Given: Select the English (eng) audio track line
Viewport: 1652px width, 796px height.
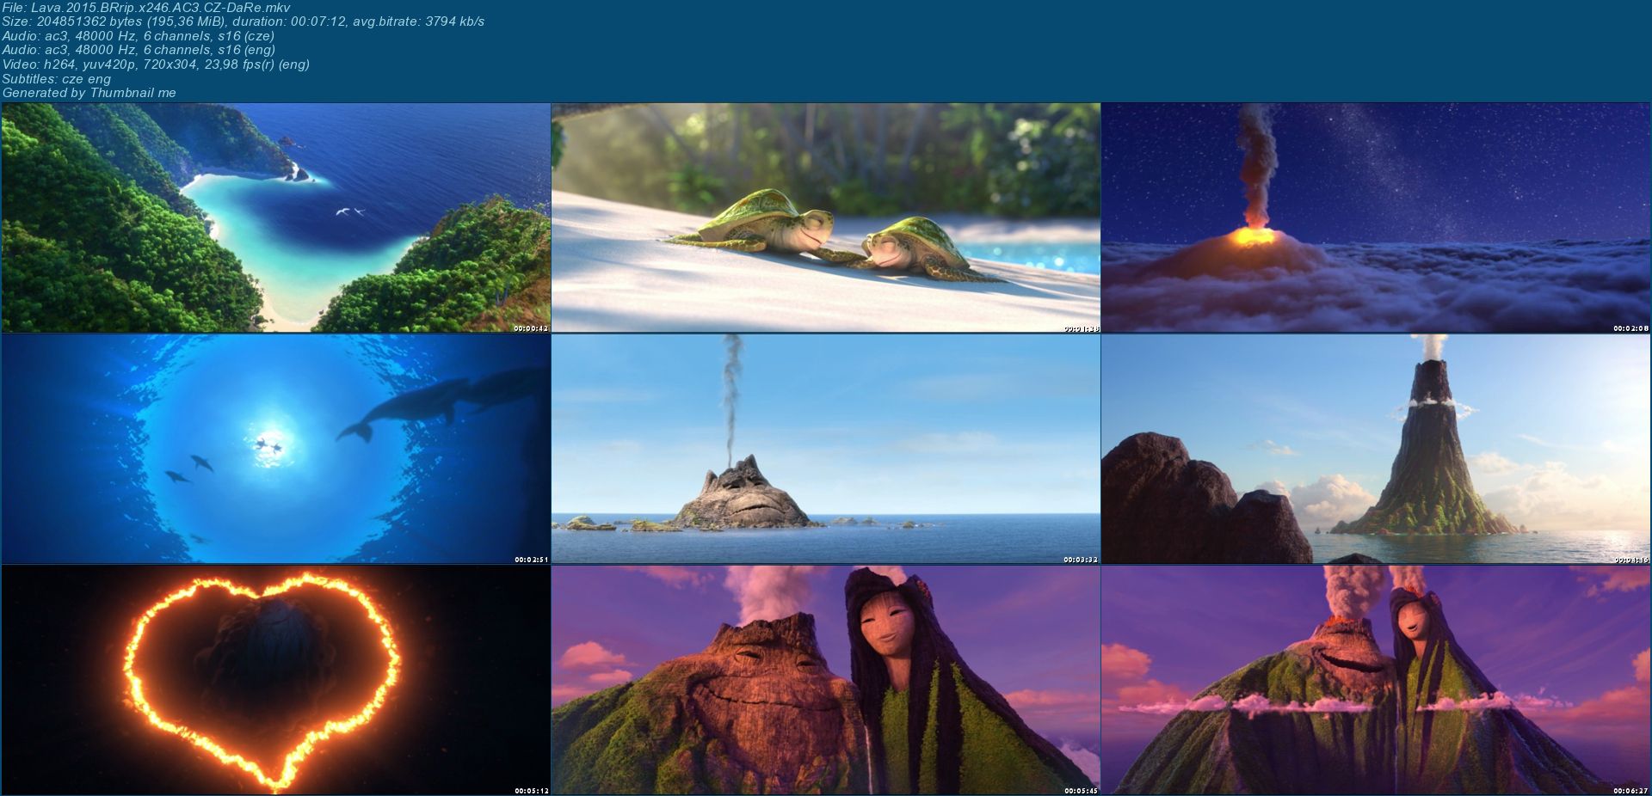Looking at the screenshot, I should coord(138,50).
